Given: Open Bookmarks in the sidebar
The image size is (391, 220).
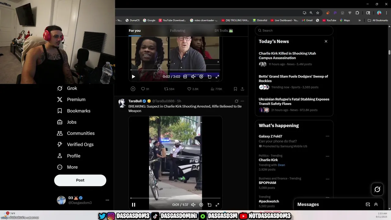Looking at the screenshot, I should pos(74,111).
